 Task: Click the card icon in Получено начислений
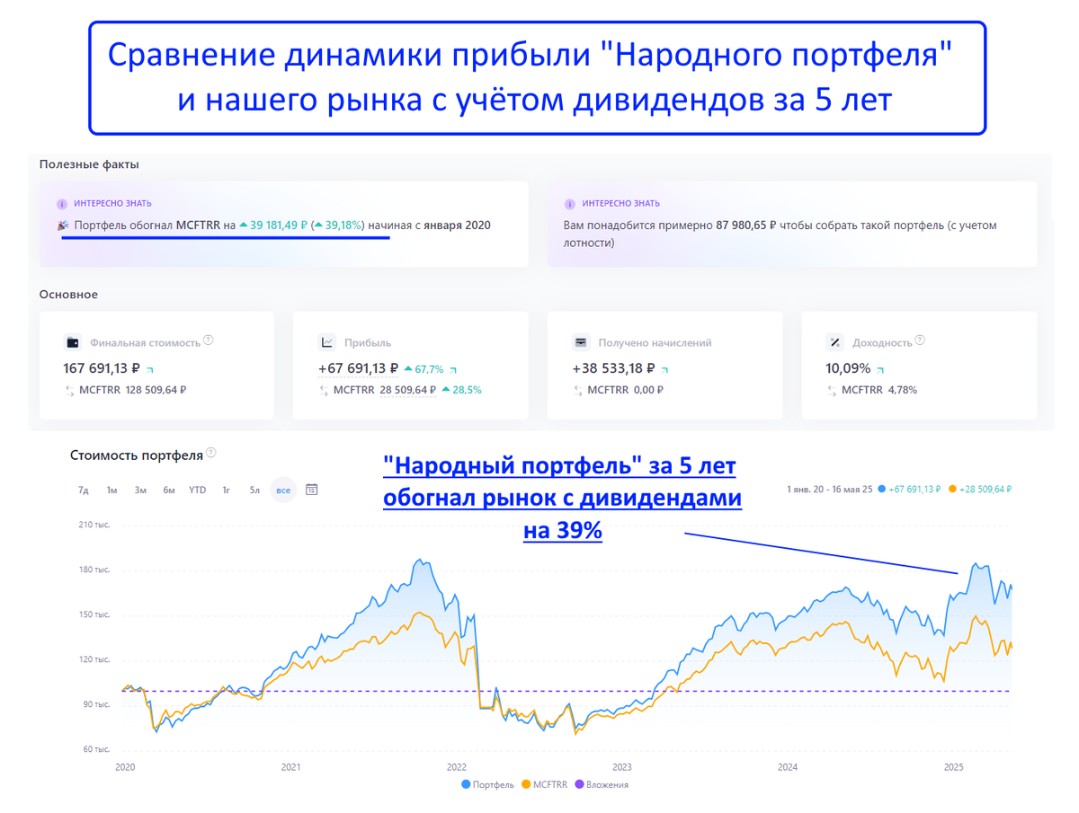tap(581, 342)
